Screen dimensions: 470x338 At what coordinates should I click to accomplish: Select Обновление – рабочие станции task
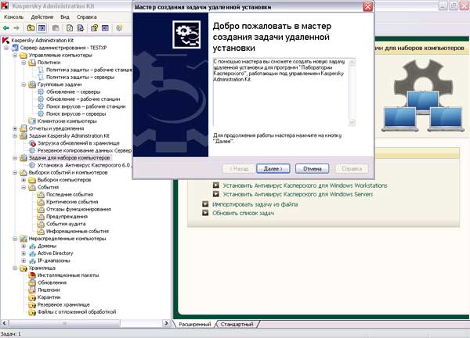[x=83, y=99]
